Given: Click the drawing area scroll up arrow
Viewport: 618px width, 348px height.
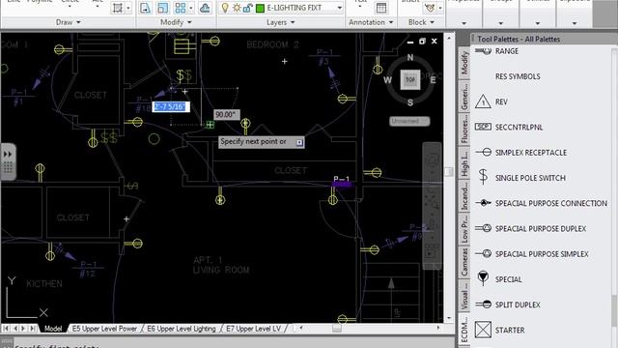Looking at the screenshot, I should [x=449, y=38].
